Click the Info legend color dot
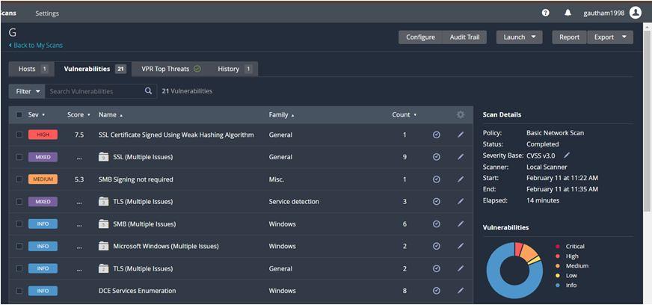652x305 pixels. point(557,285)
